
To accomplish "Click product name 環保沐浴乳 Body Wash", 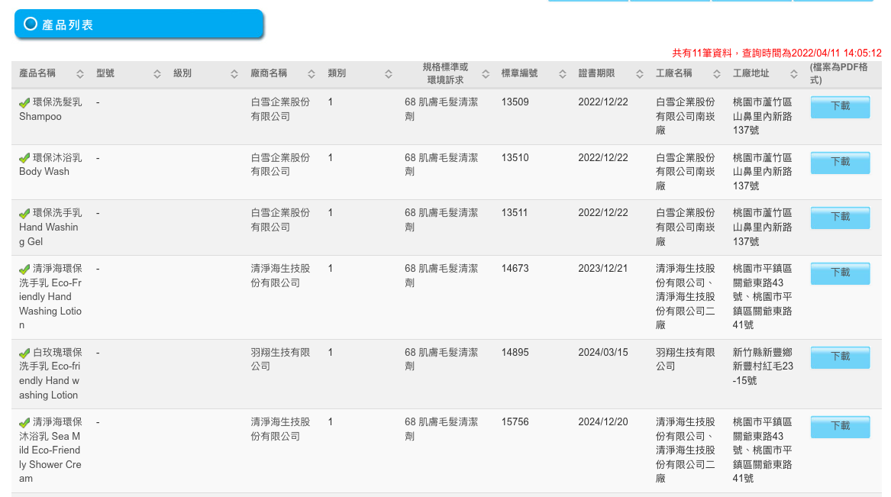I will coord(50,165).
